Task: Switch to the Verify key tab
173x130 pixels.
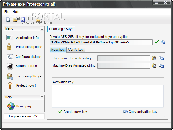Action: (x=76, y=50)
